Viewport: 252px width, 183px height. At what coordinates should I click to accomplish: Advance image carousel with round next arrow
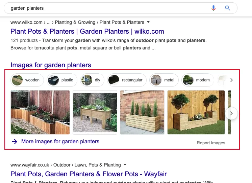231,113
